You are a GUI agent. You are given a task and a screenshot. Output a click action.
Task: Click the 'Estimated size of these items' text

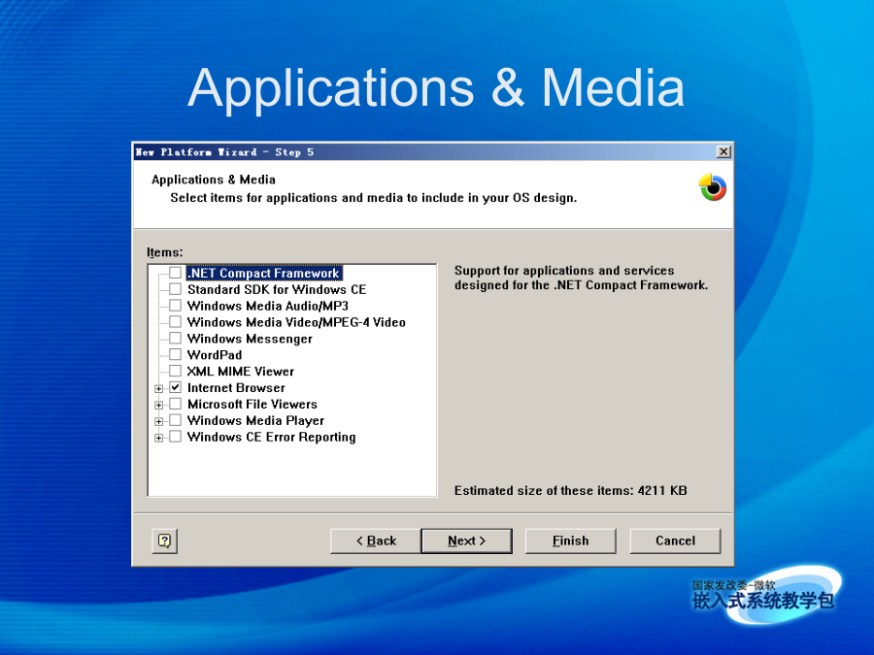[570, 491]
